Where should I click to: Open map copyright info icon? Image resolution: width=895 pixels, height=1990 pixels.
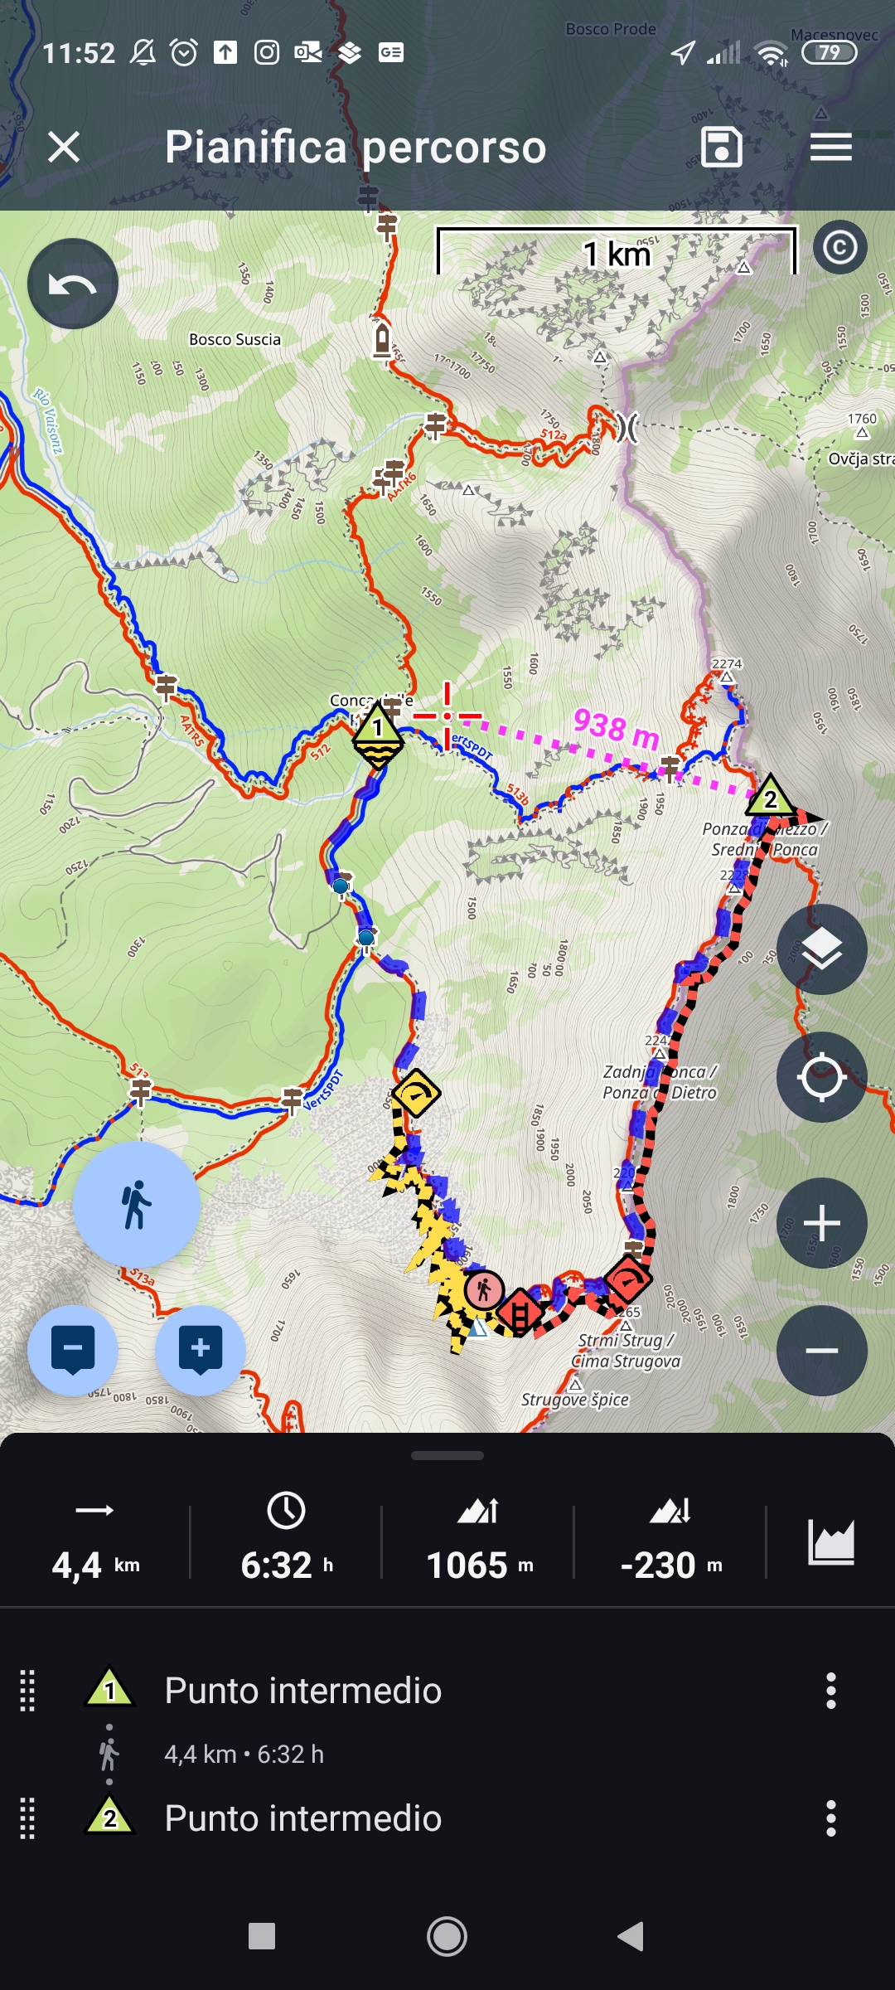[x=839, y=247]
